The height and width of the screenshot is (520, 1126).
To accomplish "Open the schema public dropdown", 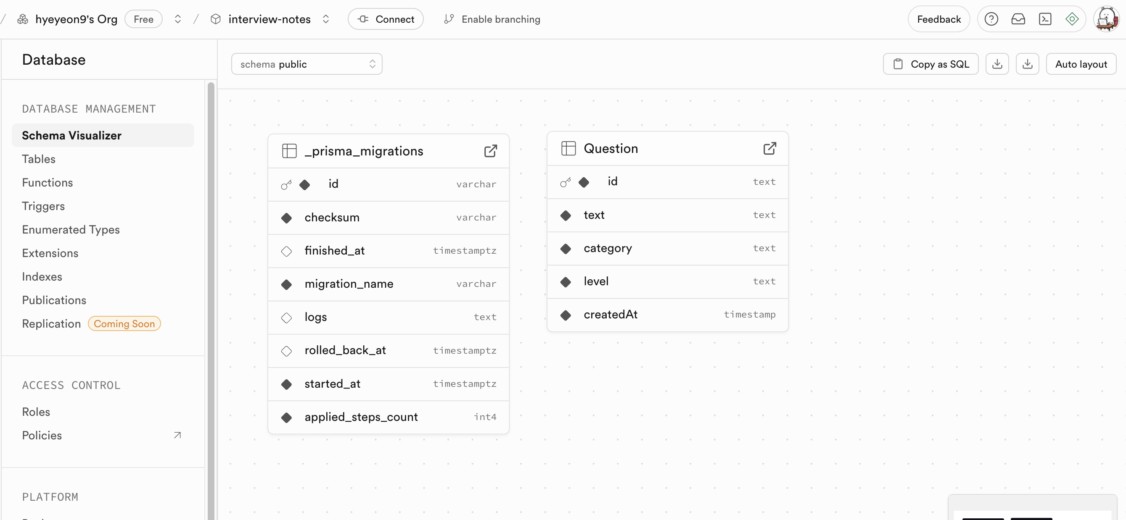I will [307, 64].
